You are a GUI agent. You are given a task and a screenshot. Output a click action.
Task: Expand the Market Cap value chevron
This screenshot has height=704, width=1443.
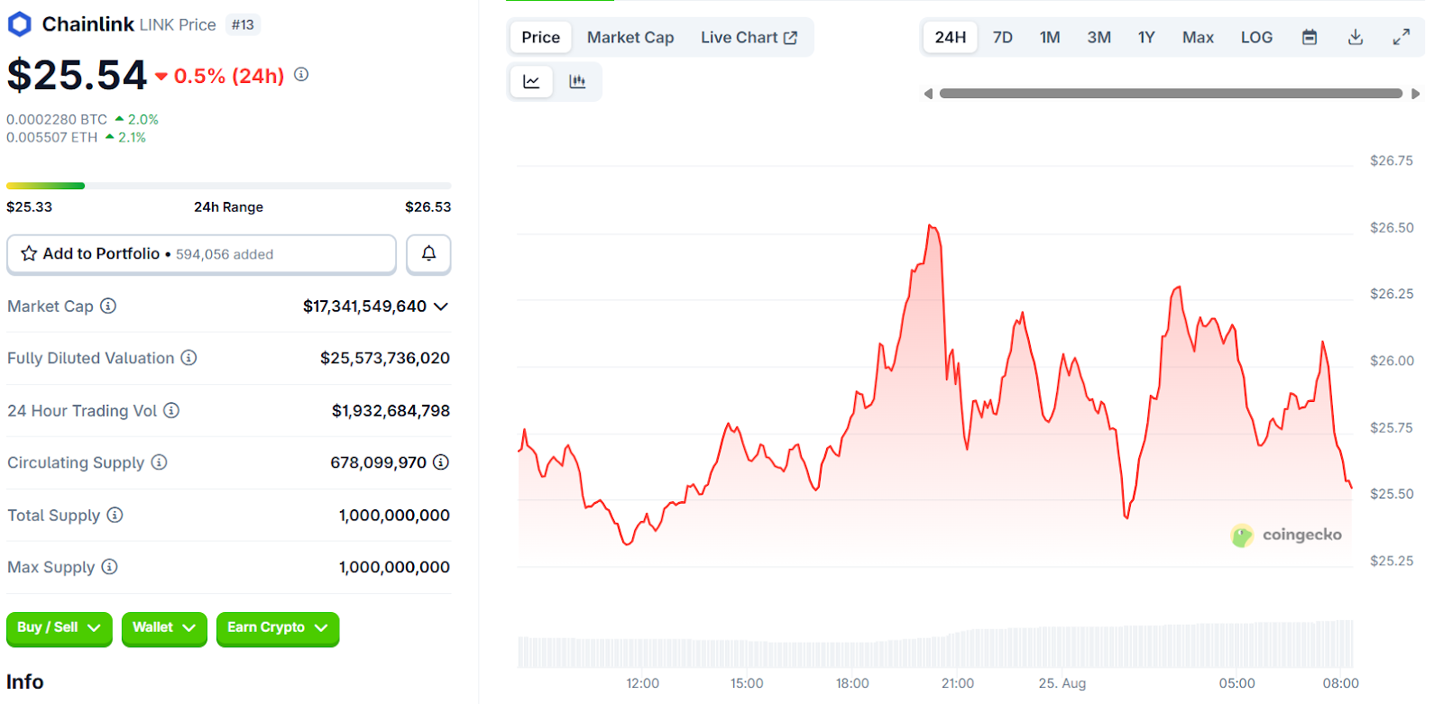[441, 306]
